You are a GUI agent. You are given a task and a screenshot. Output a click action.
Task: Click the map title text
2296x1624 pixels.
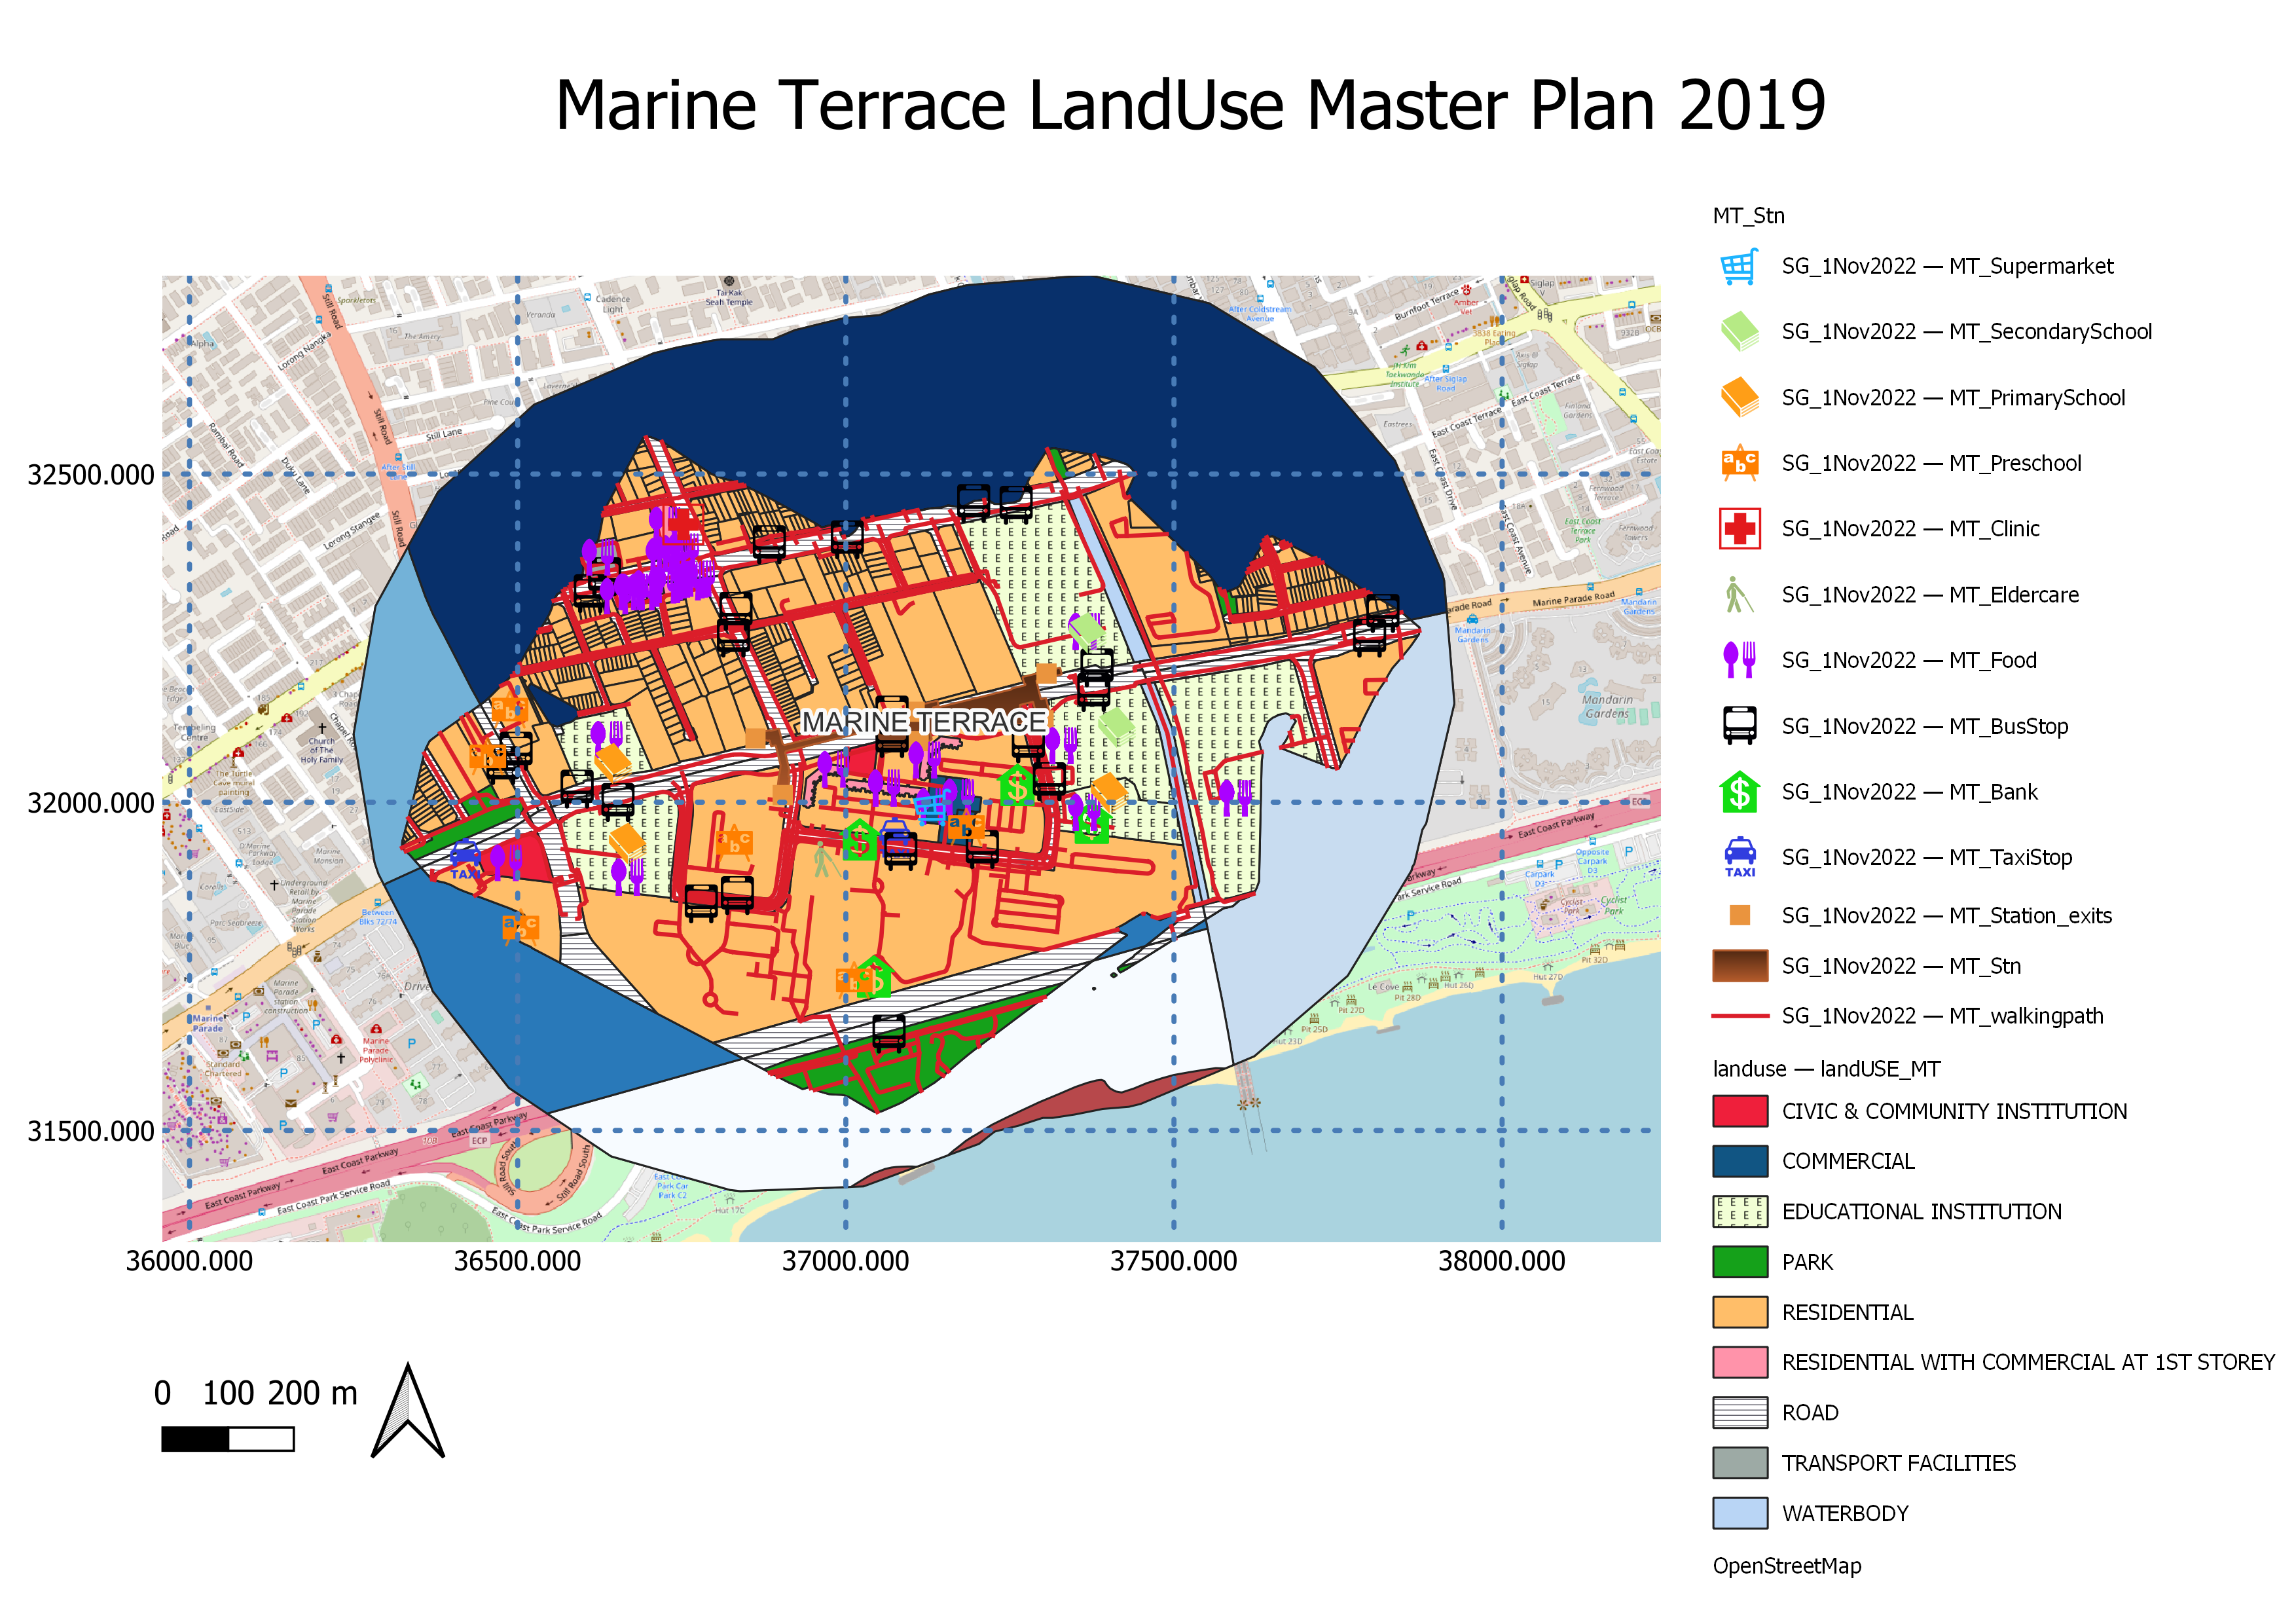(1190, 106)
